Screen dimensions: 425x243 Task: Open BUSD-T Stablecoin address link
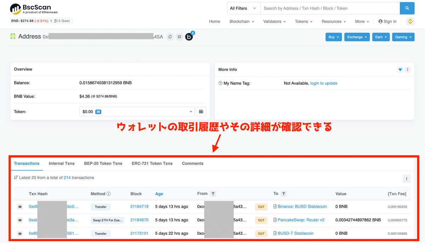pos(295,233)
